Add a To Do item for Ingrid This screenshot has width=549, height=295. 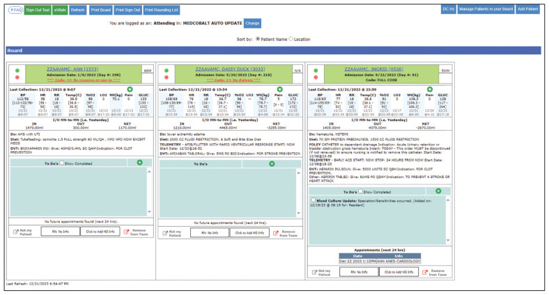(438, 191)
